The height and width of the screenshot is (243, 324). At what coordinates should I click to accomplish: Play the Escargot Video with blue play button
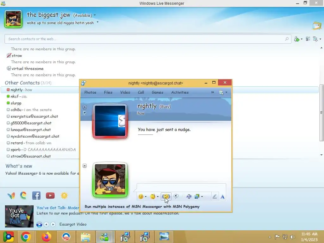click(x=39, y=224)
